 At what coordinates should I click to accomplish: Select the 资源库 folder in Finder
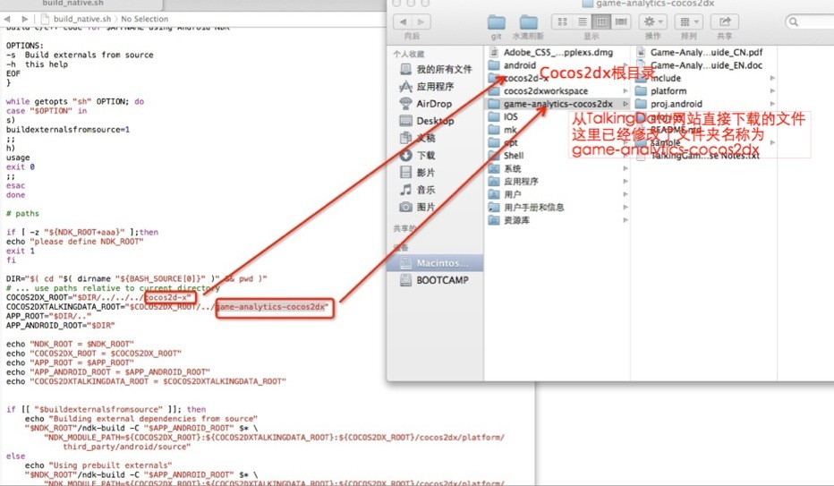[557, 220]
